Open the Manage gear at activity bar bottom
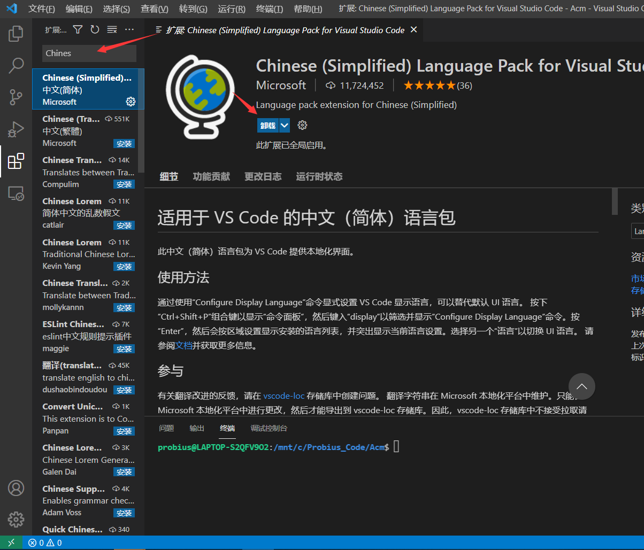The image size is (644, 550). click(x=16, y=519)
